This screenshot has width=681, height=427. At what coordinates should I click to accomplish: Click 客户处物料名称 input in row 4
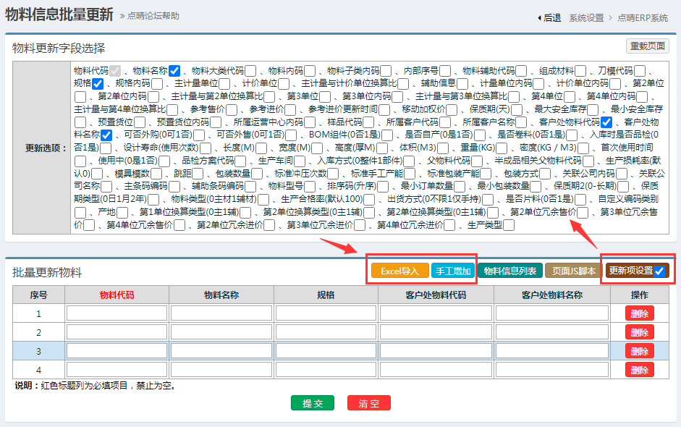click(552, 370)
